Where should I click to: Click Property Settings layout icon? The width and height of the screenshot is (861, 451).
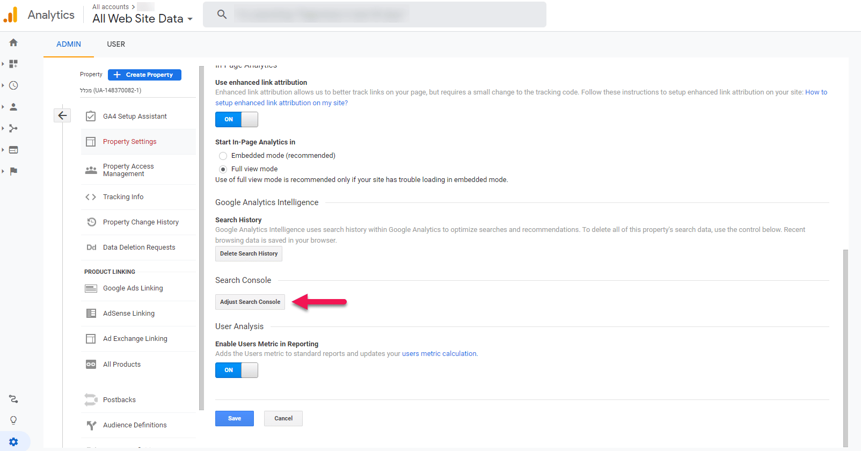point(91,142)
